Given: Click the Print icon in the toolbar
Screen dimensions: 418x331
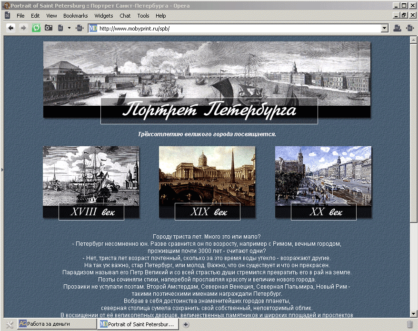Looking at the screenshot, I should click(397, 28).
